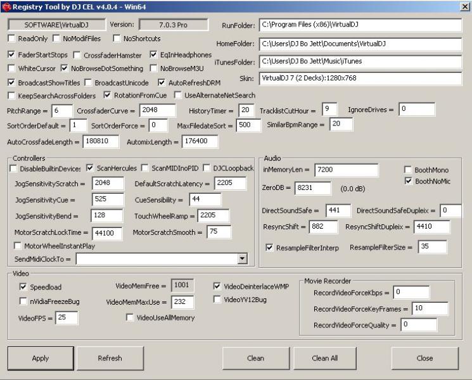Toggle AutoRefreshDRM checkbox
The image size is (472, 380).
tap(162, 82)
